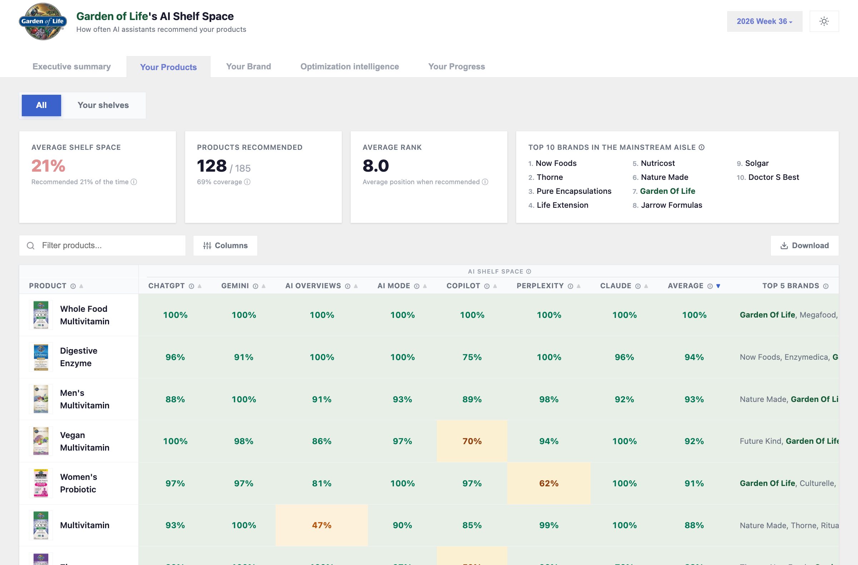Sort by ChatGPT column arrow
The width and height of the screenshot is (858, 565).
click(x=200, y=286)
